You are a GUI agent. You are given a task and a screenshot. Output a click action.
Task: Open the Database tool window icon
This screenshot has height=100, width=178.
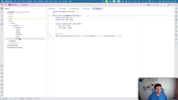(176, 16)
